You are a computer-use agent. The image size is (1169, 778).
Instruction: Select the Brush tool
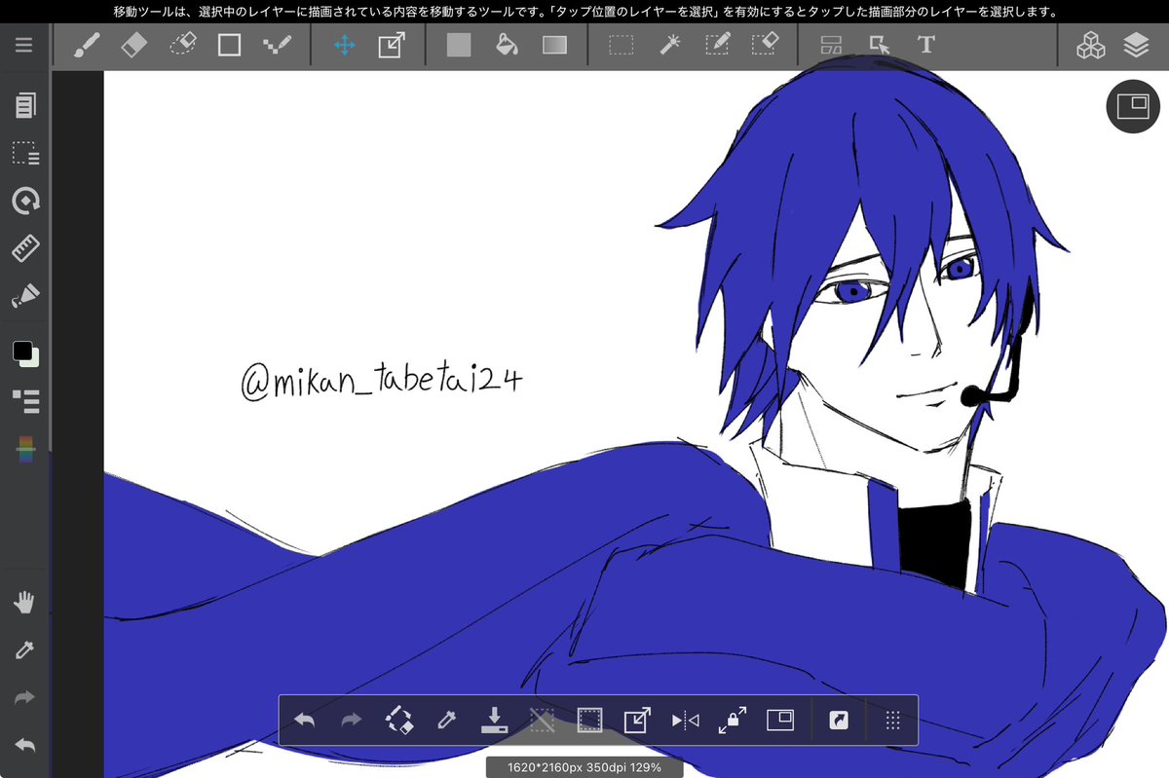click(x=86, y=44)
